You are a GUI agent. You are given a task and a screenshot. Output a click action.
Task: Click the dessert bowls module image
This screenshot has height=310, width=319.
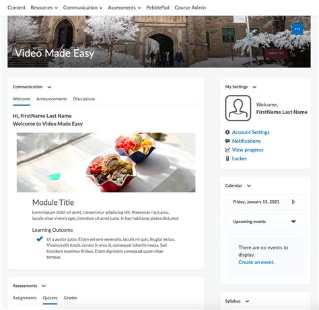click(106, 162)
